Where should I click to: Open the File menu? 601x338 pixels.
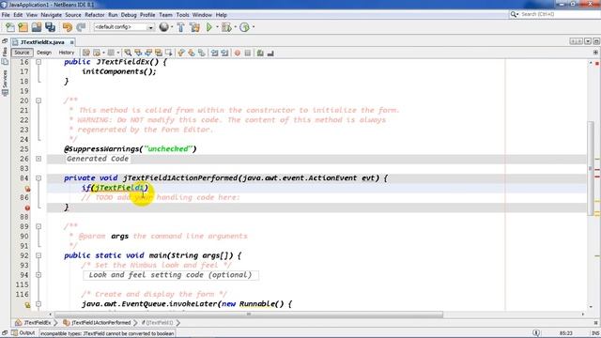pos(6,15)
